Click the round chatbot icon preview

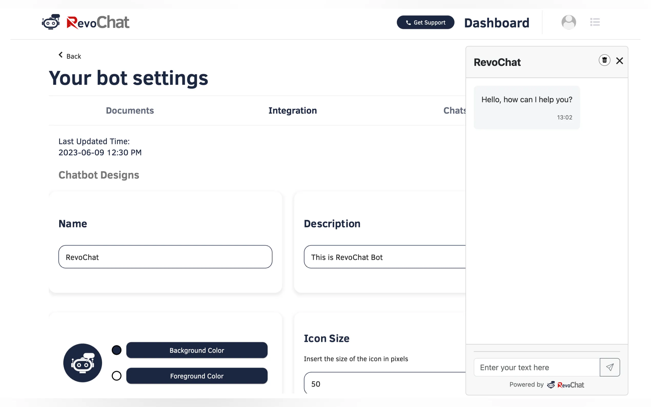pos(83,363)
